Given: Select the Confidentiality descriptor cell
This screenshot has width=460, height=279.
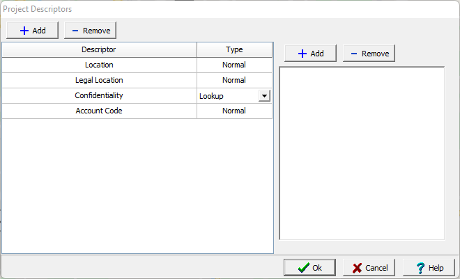Looking at the screenshot, I should coord(99,95).
